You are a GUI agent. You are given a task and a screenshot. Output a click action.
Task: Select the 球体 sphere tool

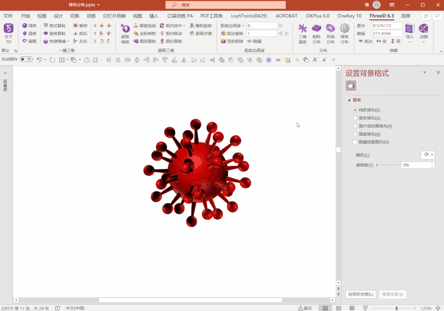click(30, 26)
